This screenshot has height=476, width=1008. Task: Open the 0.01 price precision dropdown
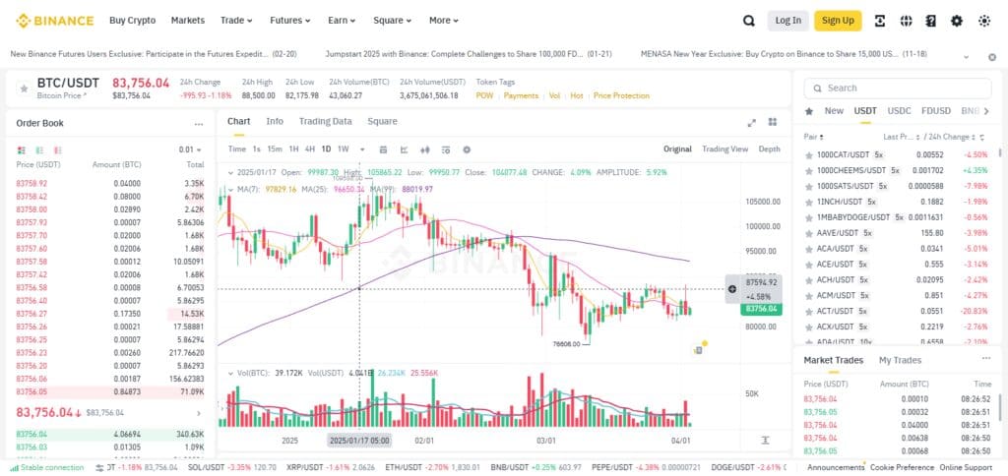pyautogui.click(x=190, y=149)
